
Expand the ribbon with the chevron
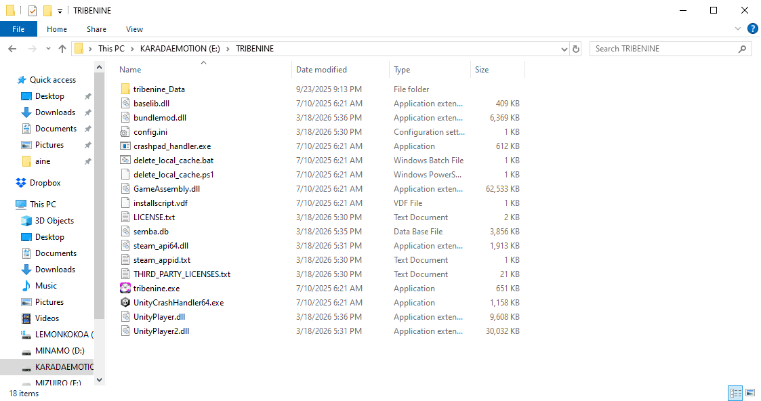pos(738,29)
